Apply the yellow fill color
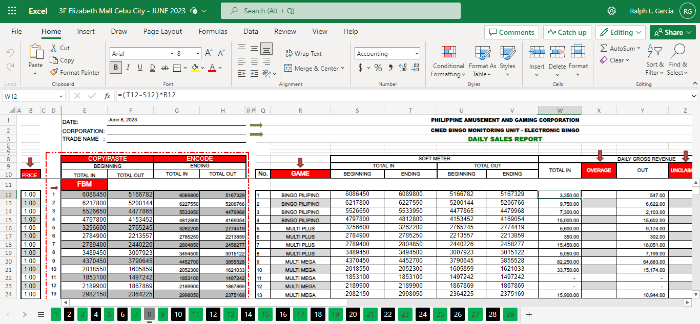This screenshot has width=700, height=324. [x=194, y=68]
